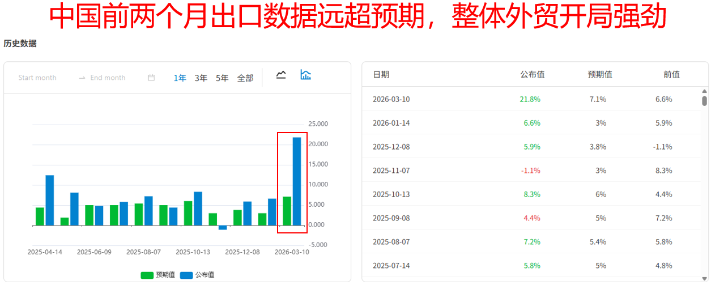Select the 2025-11-07 row date
711x285 pixels.
(x=391, y=171)
